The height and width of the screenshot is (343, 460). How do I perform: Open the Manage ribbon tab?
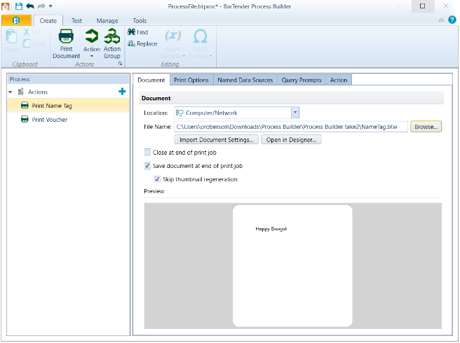click(107, 21)
